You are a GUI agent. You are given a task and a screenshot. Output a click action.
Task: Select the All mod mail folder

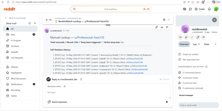click(x=20, y=29)
